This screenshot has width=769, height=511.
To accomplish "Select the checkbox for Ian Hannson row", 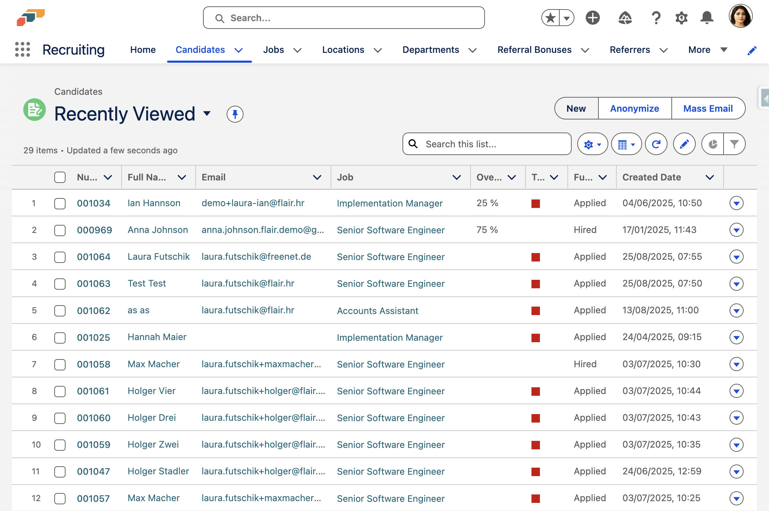I will (60, 203).
